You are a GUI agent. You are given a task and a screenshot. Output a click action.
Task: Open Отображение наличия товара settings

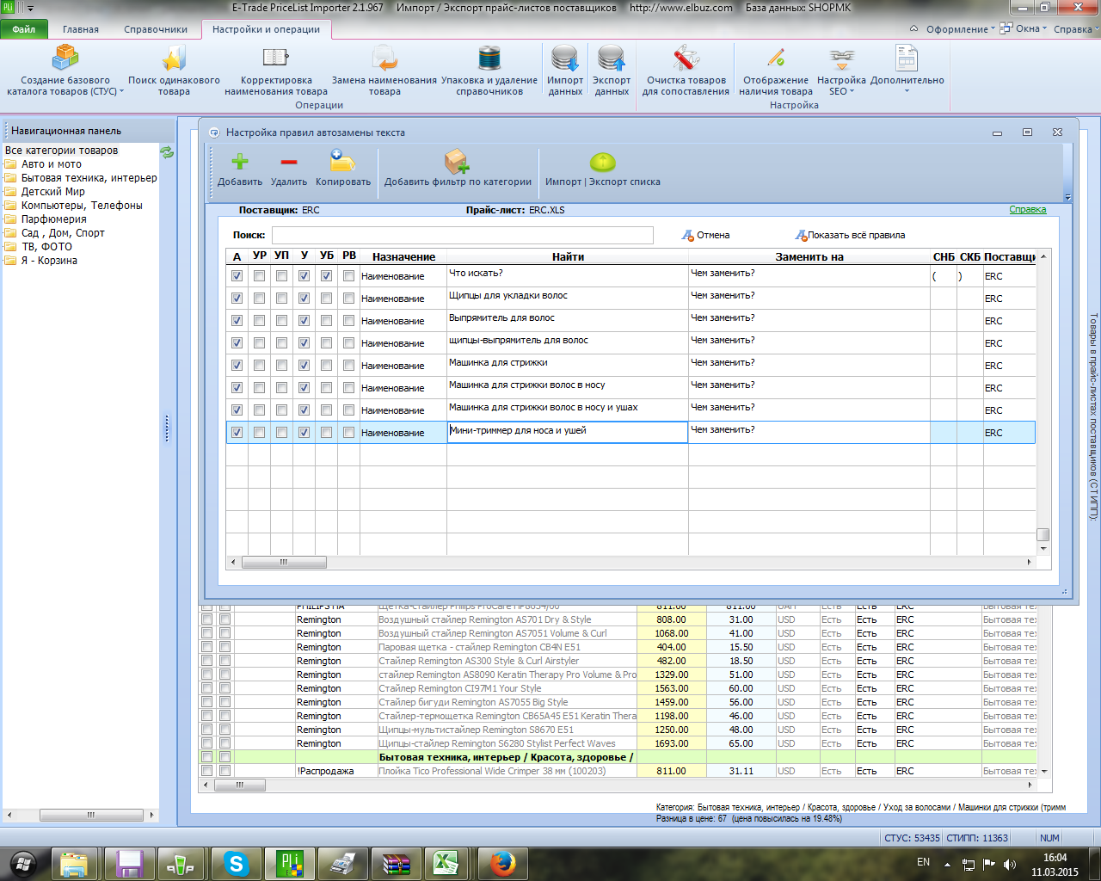click(x=776, y=71)
